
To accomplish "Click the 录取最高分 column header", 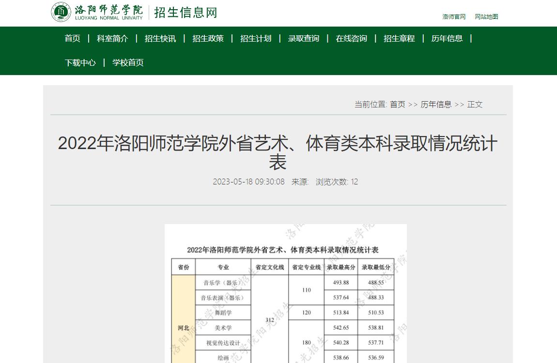I will 341,267.
